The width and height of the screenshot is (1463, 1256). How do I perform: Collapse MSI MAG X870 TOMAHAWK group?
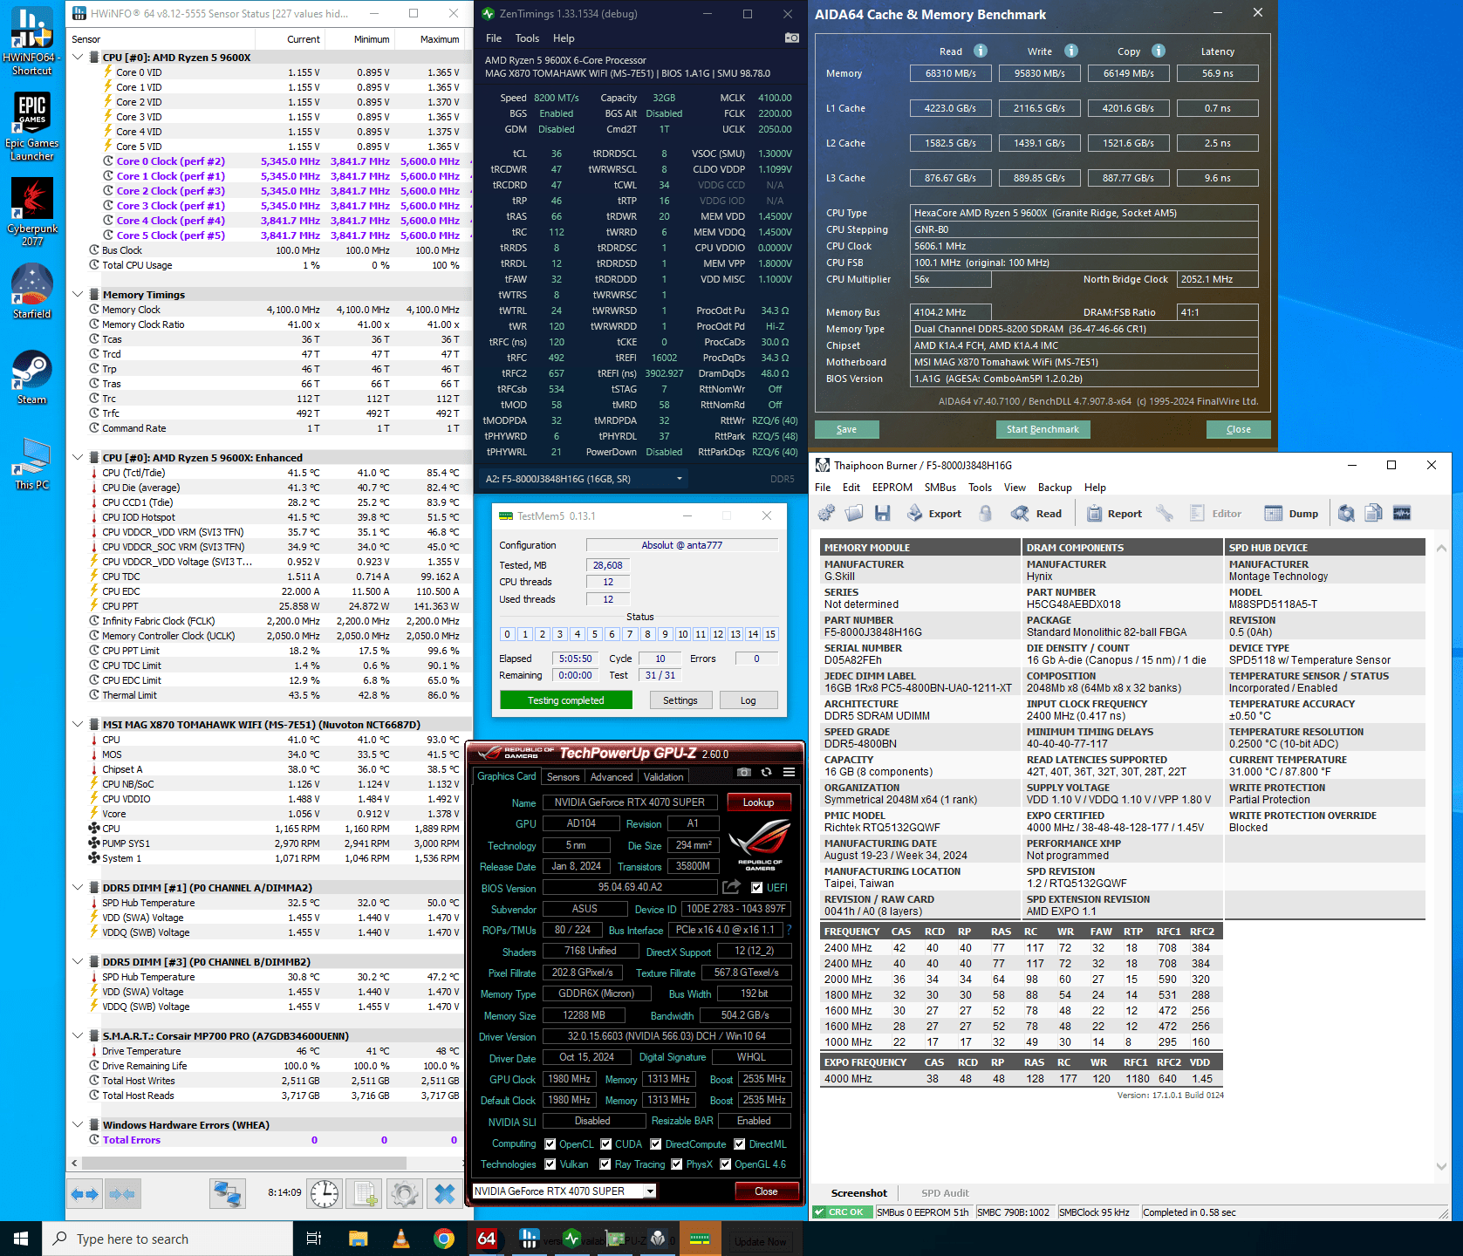pos(78,725)
